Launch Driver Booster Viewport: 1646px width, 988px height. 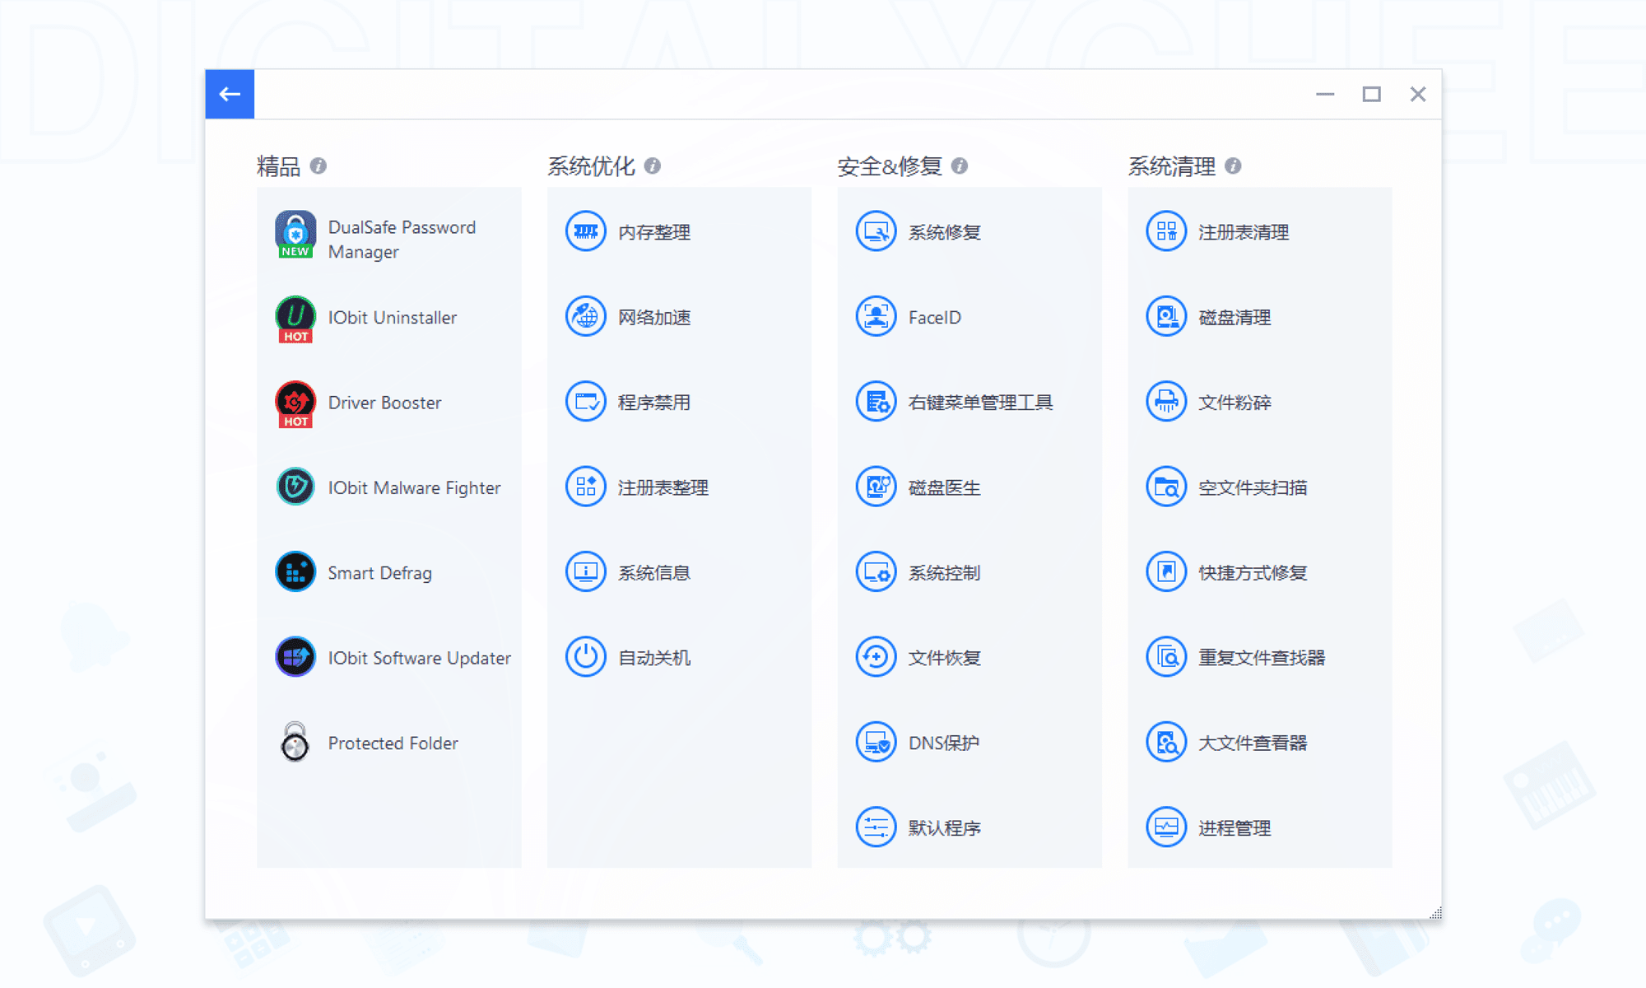coord(383,402)
